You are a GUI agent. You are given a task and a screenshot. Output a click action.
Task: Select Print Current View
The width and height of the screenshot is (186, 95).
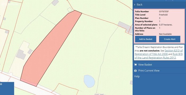(x=149, y=70)
